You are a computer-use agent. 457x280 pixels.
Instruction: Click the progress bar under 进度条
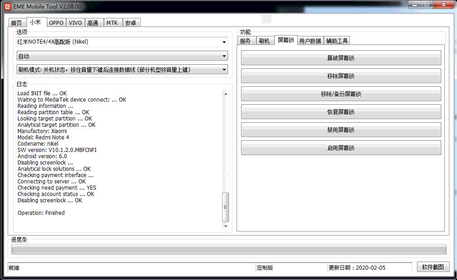[229, 249]
